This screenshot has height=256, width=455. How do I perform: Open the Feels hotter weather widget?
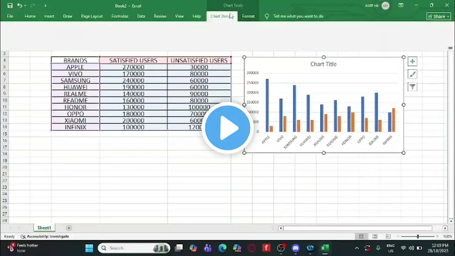tap(23, 248)
